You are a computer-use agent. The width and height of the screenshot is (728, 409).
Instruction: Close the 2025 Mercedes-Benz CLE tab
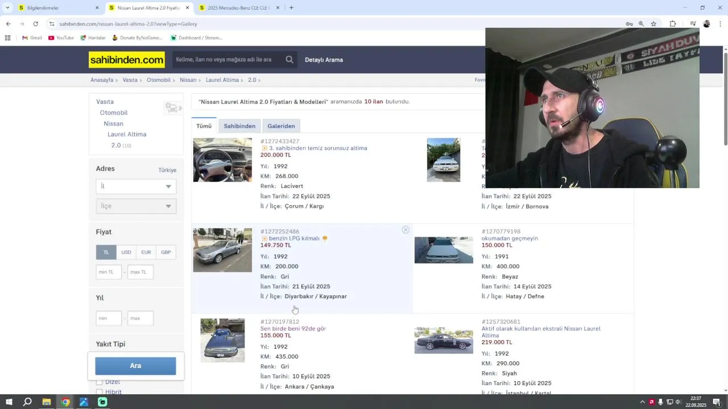pos(278,8)
